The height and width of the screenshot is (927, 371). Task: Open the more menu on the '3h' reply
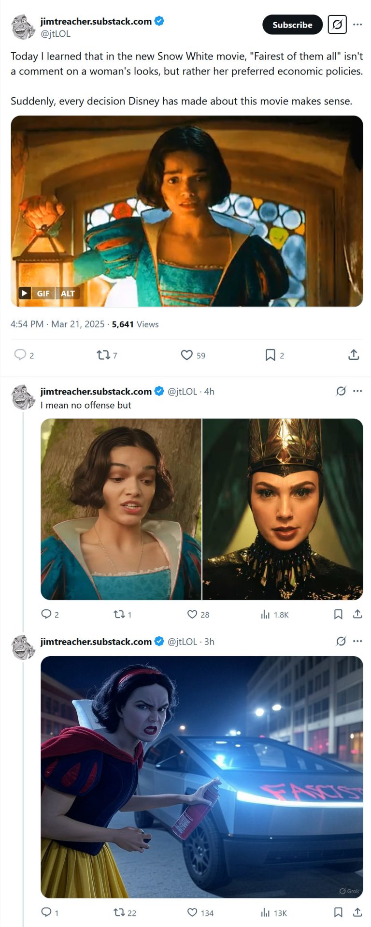click(x=358, y=642)
